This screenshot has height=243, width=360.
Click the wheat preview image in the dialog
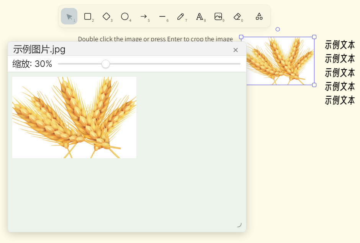click(74, 117)
